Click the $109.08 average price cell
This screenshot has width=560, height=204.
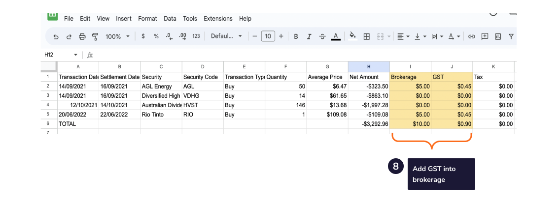[327, 115]
